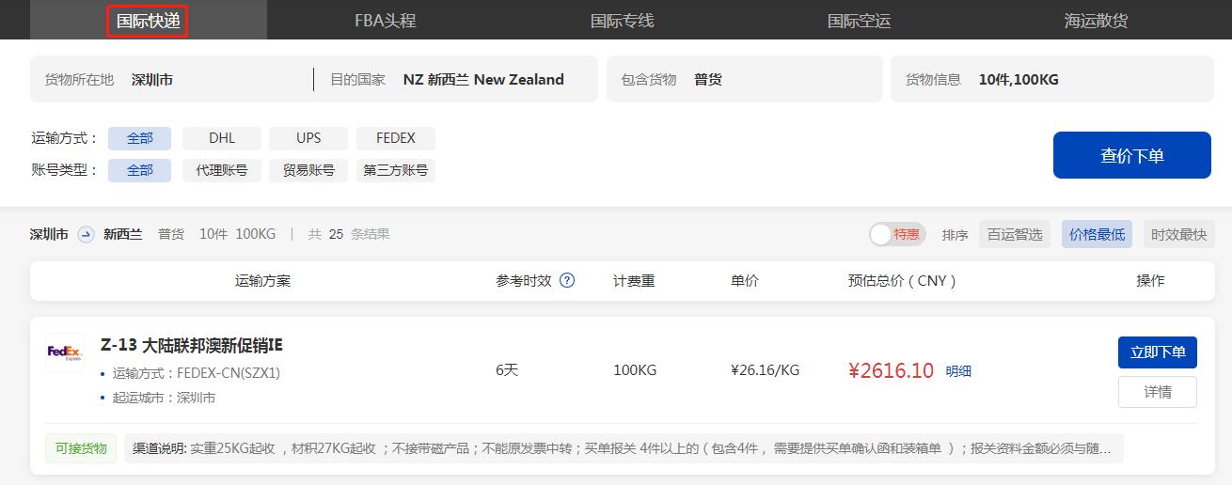The width and height of the screenshot is (1232, 485).
Task: Click the 6天 reference time value
Action: (x=507, y=370)
